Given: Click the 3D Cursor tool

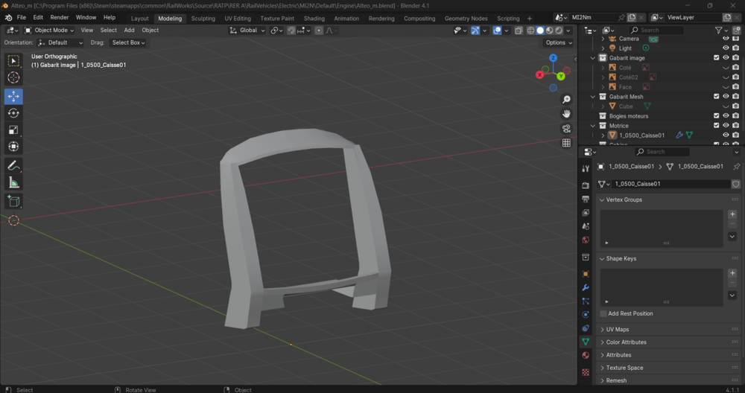Looking at the screenshot, I should pyautogui.click(x=13, y=77).
